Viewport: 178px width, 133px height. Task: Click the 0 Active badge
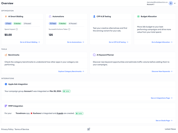pos(17,23)
